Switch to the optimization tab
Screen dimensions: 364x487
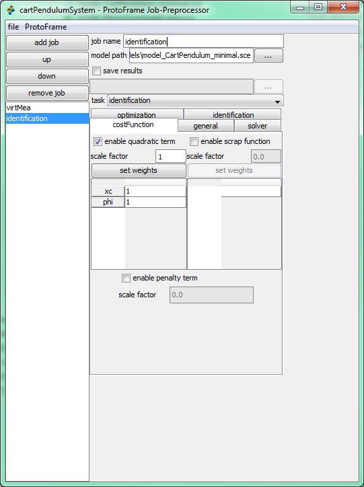tap(137, 114)
